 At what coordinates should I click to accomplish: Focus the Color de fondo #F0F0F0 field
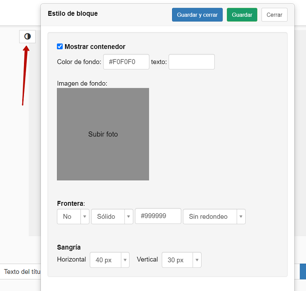(126, 62)
